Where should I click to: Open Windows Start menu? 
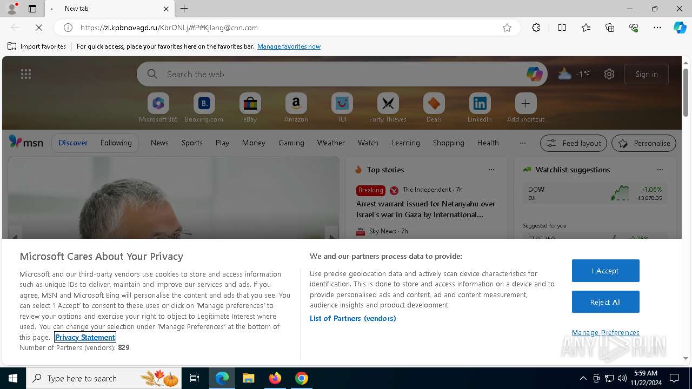coord(13,378)
